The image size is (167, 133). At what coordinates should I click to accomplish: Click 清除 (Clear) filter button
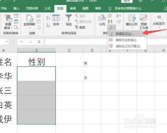coord(80,16)
